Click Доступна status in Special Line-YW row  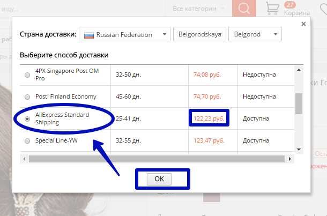point(256,140)
